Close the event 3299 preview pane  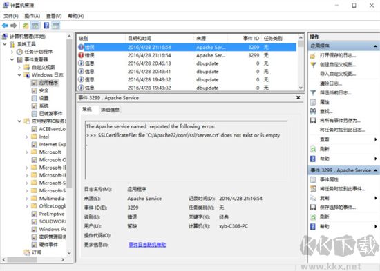click(x=298, y=97)
